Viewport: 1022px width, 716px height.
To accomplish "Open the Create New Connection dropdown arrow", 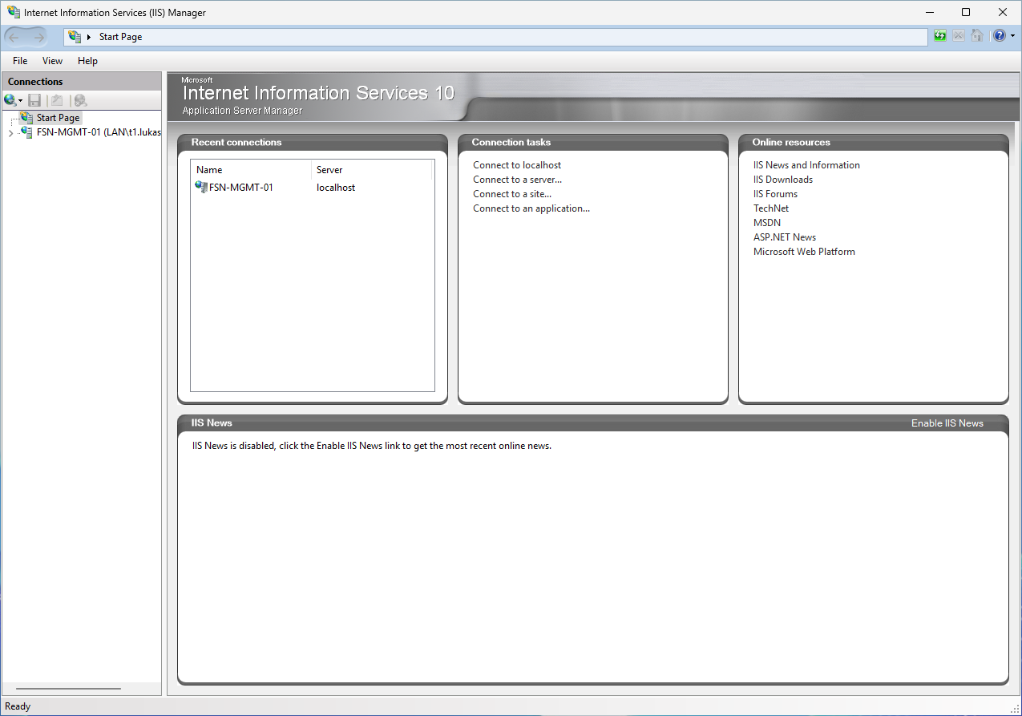I will coord(21,101).
